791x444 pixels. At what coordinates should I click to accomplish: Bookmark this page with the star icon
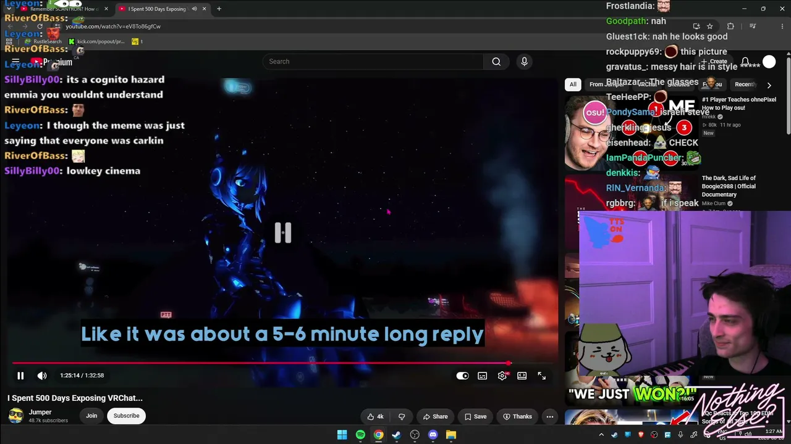click(x=710, y=27)
